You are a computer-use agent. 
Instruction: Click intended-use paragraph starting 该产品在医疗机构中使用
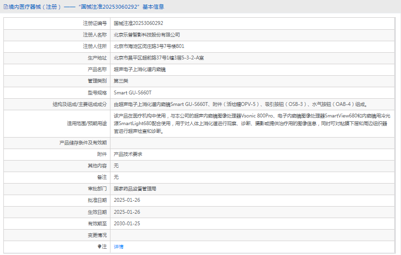(x=252, y=124)
